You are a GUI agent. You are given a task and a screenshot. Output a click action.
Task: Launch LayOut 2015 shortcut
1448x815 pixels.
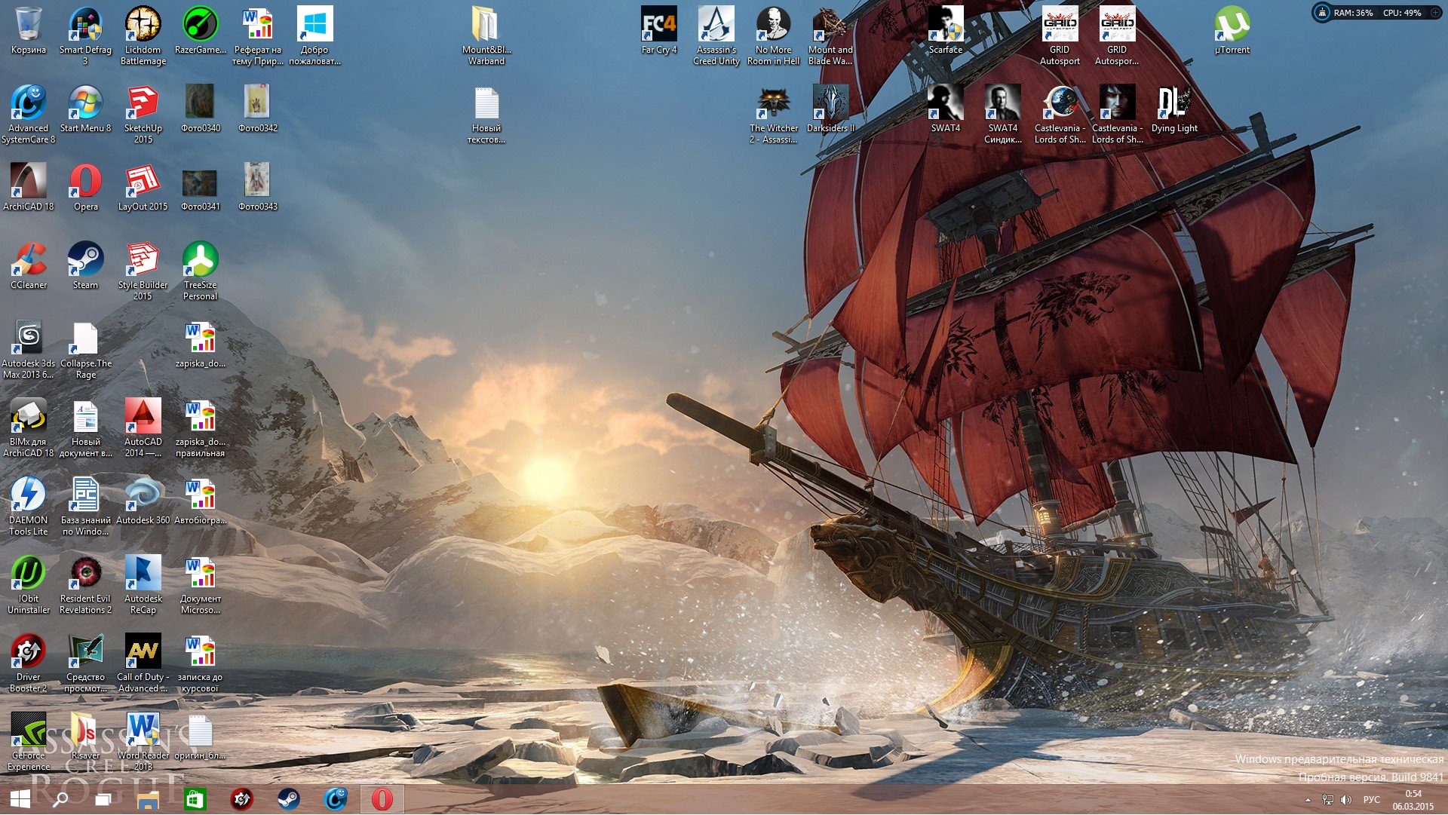[x=143, y=187]
